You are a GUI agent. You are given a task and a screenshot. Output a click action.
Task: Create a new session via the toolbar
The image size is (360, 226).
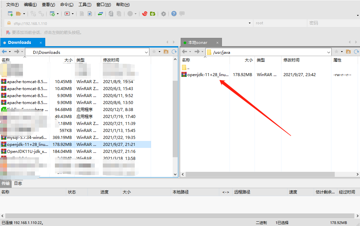pyautogui.click(x=10, y=14)
